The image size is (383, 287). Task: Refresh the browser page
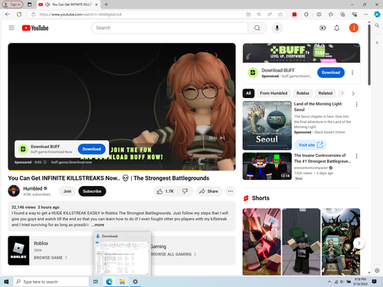(19, 15)
